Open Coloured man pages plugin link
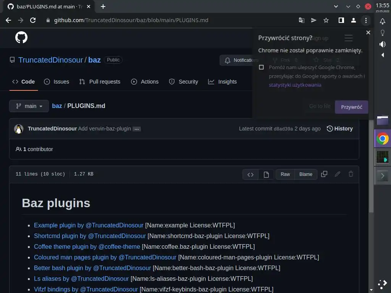Viewport: 391px width, 293px height. point(105,258)
